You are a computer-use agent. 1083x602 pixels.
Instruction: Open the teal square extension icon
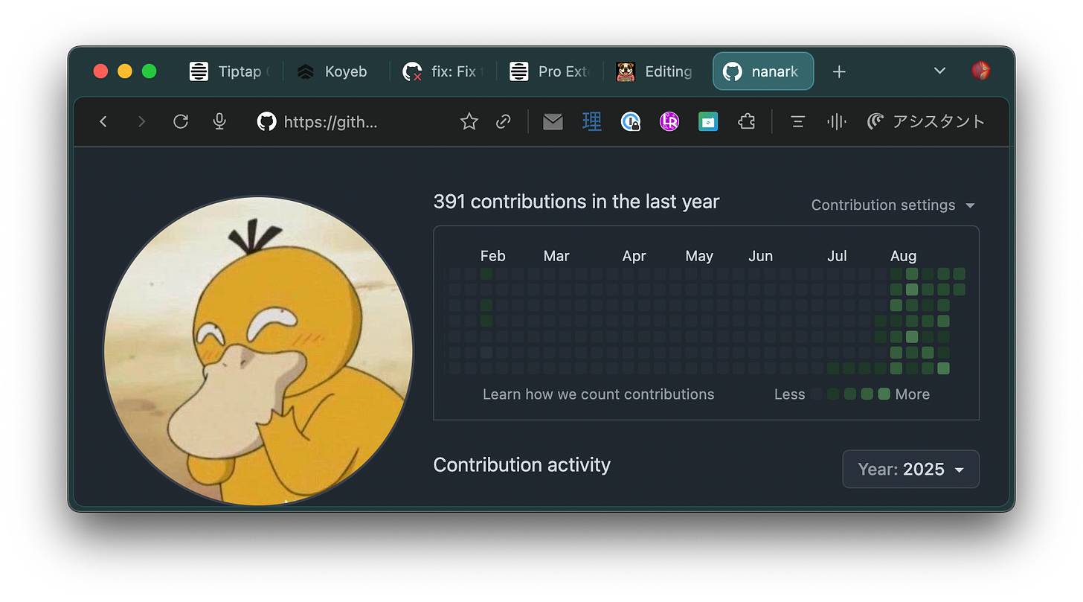click(x=708, y=121)
